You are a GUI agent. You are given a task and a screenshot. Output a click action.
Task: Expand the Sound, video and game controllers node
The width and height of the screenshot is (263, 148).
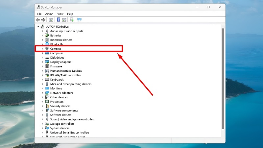[x=42, y=119]
